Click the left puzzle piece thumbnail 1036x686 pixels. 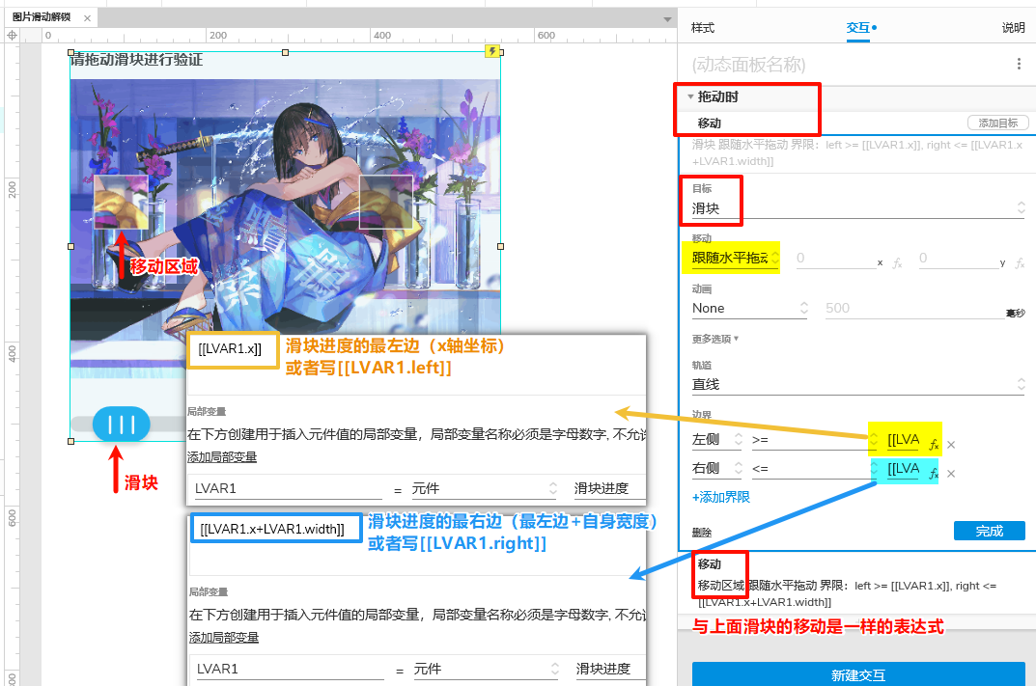(x=121, y=202)
